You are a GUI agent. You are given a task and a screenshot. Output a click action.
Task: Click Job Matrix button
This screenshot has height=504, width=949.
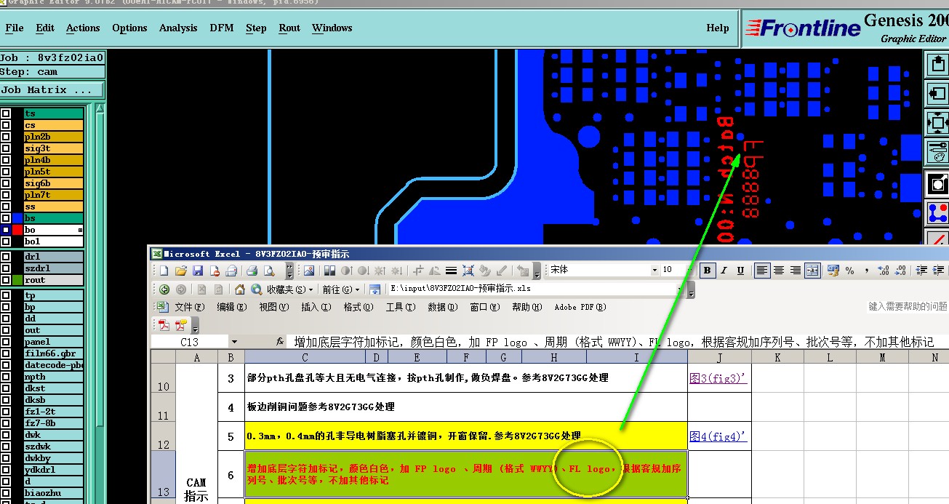[52, 90]
